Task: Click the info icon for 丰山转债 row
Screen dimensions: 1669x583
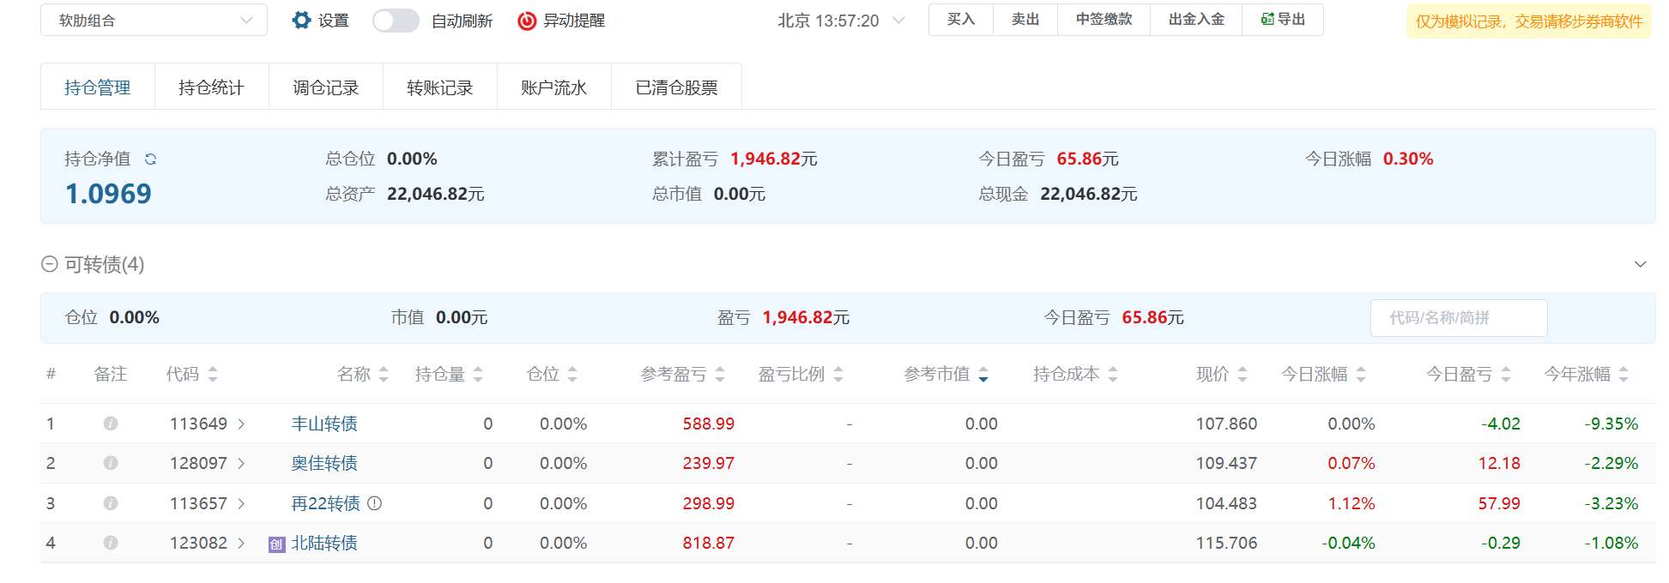Action: point(111,424)
